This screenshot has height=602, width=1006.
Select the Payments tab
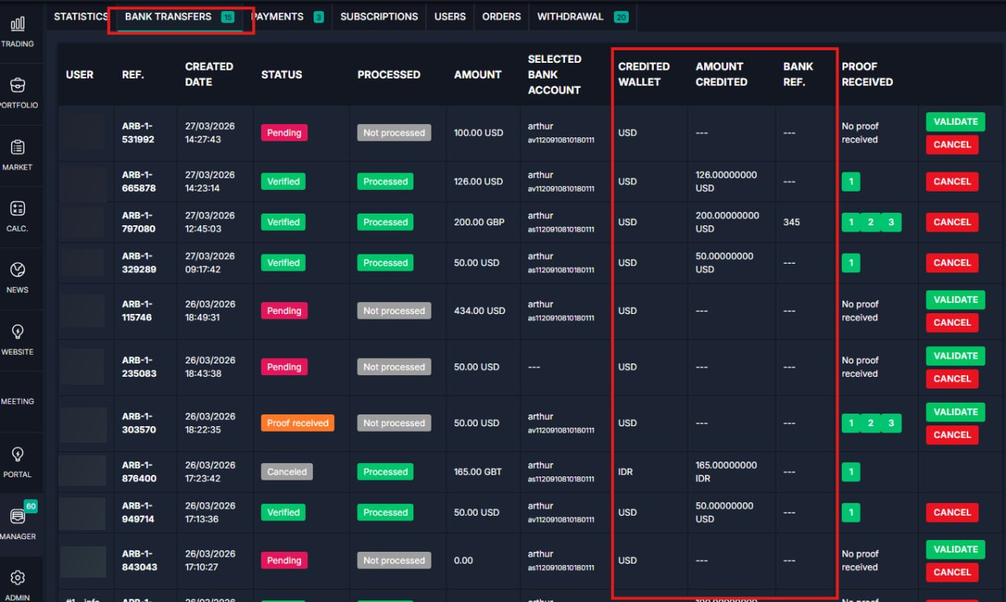coord(279,16)
